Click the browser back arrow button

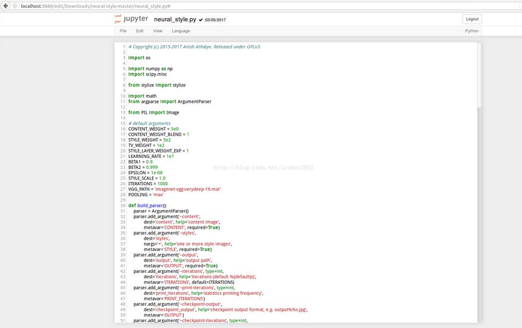(6, 5)
